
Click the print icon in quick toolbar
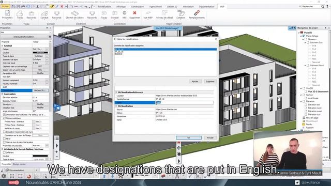[x=23, y=7]
